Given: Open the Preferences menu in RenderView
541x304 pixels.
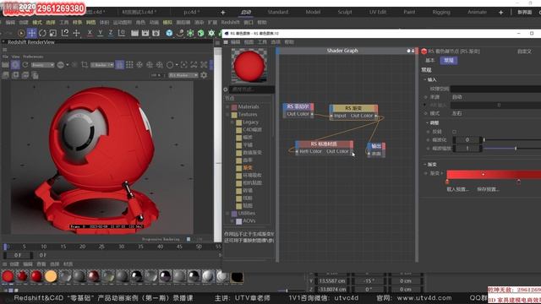Looking at the screenshot, I should coord(33,57).
